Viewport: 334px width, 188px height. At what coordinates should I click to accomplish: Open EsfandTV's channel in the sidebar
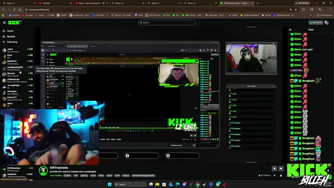tap(17, 98)
